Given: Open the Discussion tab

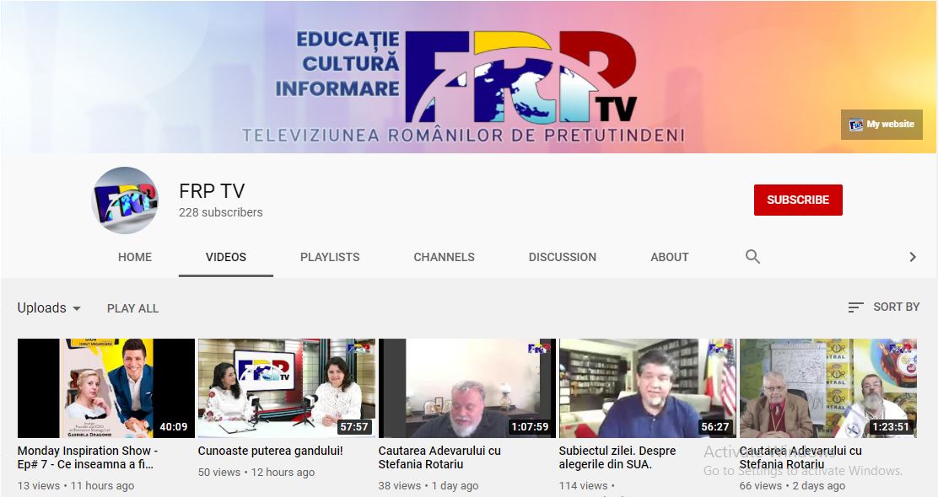Looking at the screenshot, I should pyautogui.click(x=563, y=257).
